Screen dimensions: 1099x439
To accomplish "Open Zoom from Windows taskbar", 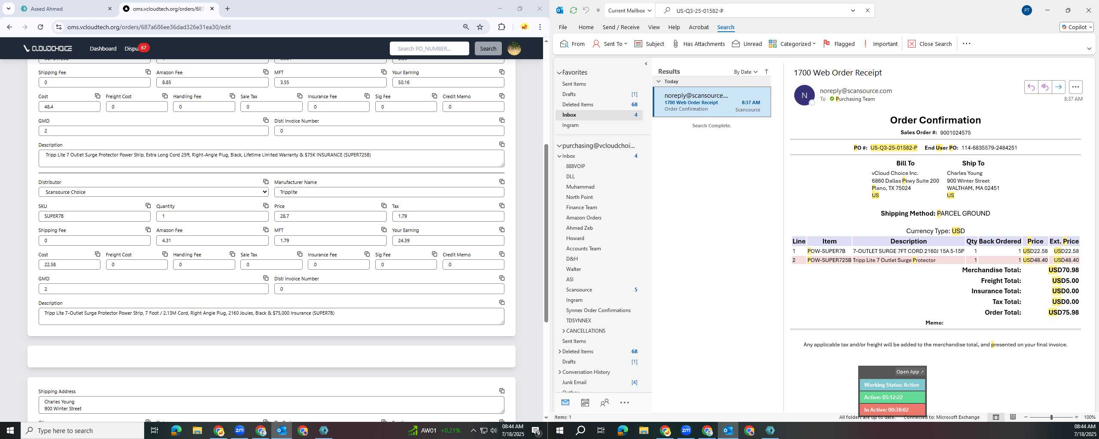I will tap(240, 430).
